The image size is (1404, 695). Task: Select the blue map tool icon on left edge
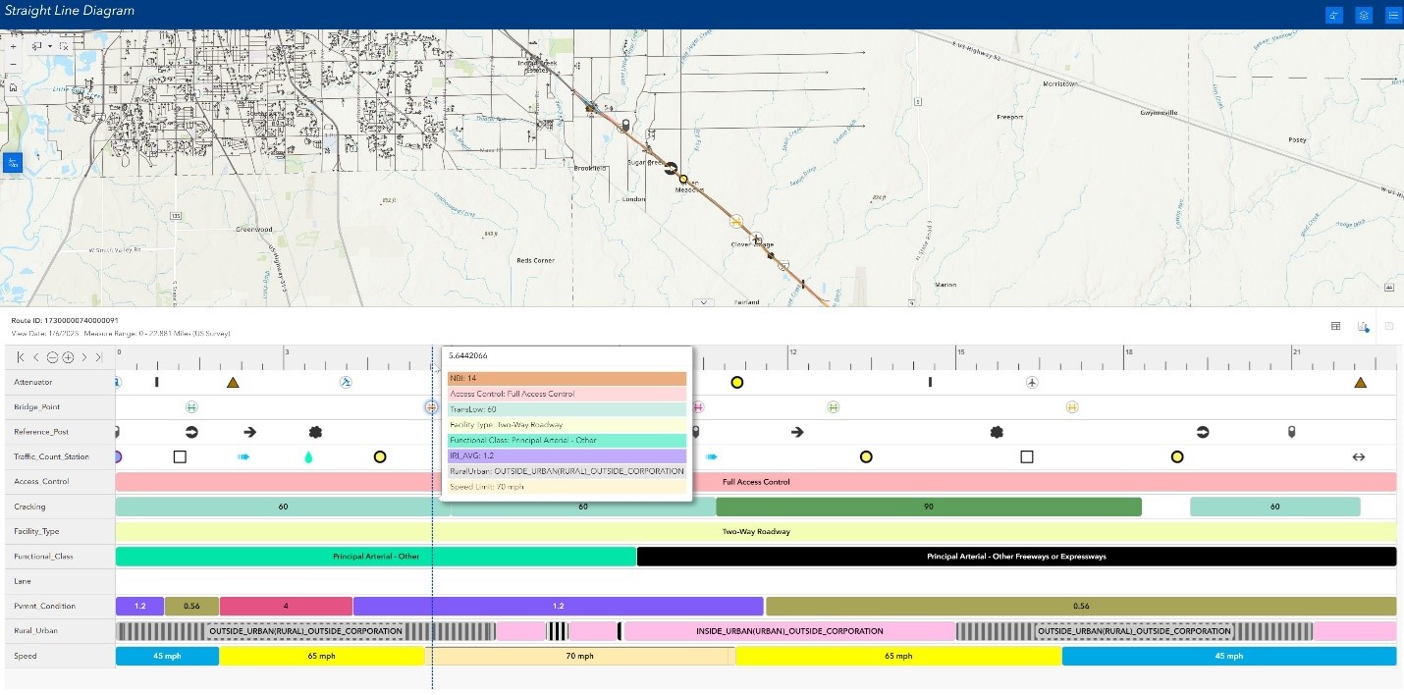point(12,161)
